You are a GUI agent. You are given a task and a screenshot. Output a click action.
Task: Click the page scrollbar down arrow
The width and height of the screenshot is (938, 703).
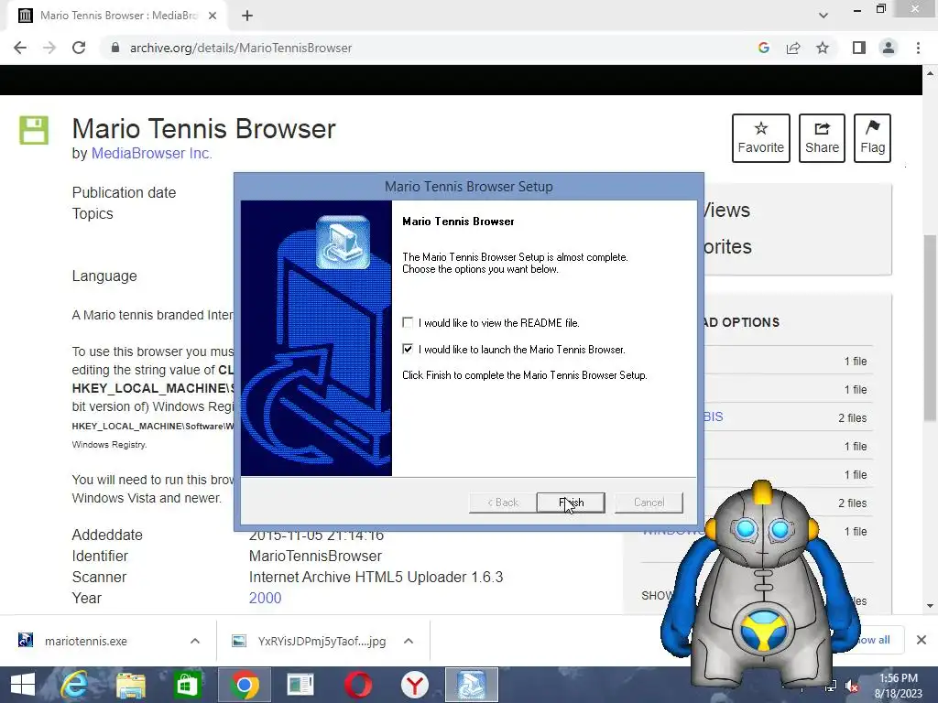930,606
